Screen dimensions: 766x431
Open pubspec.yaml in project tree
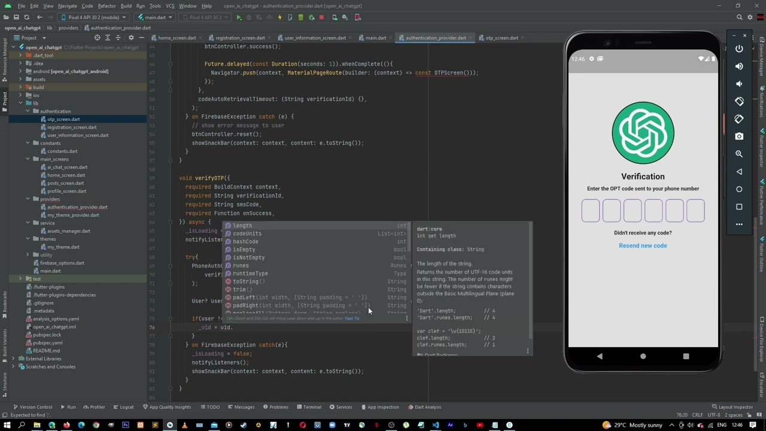pyautogui.click(x=47, y=343)
